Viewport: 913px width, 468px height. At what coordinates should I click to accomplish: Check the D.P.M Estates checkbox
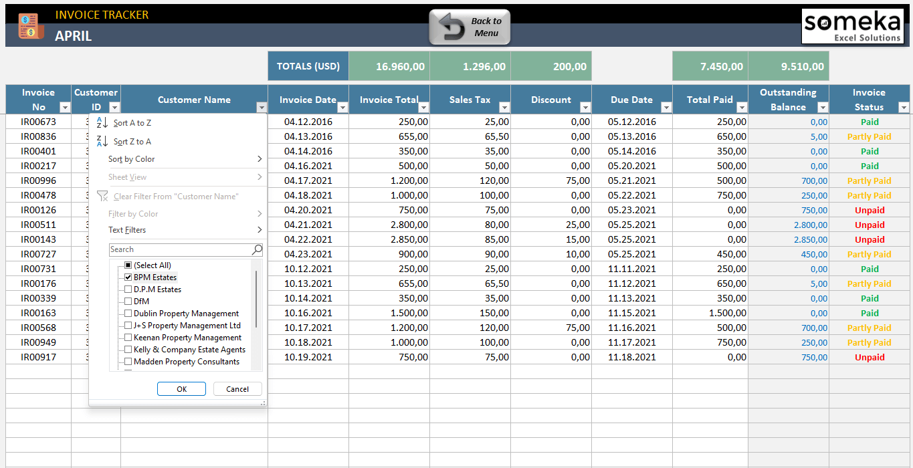128,289
